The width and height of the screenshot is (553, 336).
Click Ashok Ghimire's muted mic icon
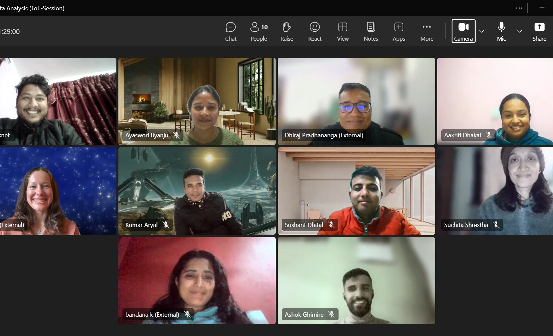click(x=331, y=314)
